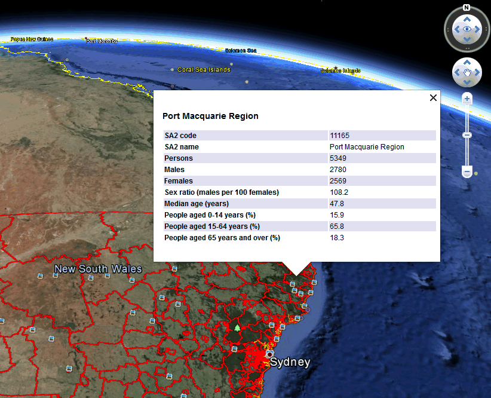Click the hand icon in the Move control
The width and height of the screenshot is (491, 398).
point(467,72)
